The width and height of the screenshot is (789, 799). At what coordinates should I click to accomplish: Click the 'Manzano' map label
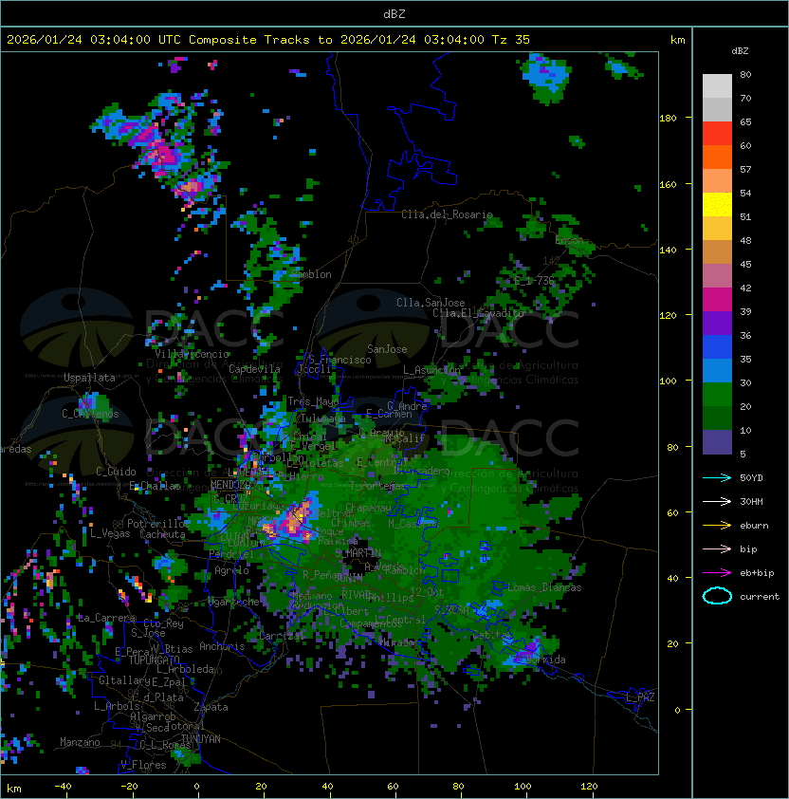point(80,742)
